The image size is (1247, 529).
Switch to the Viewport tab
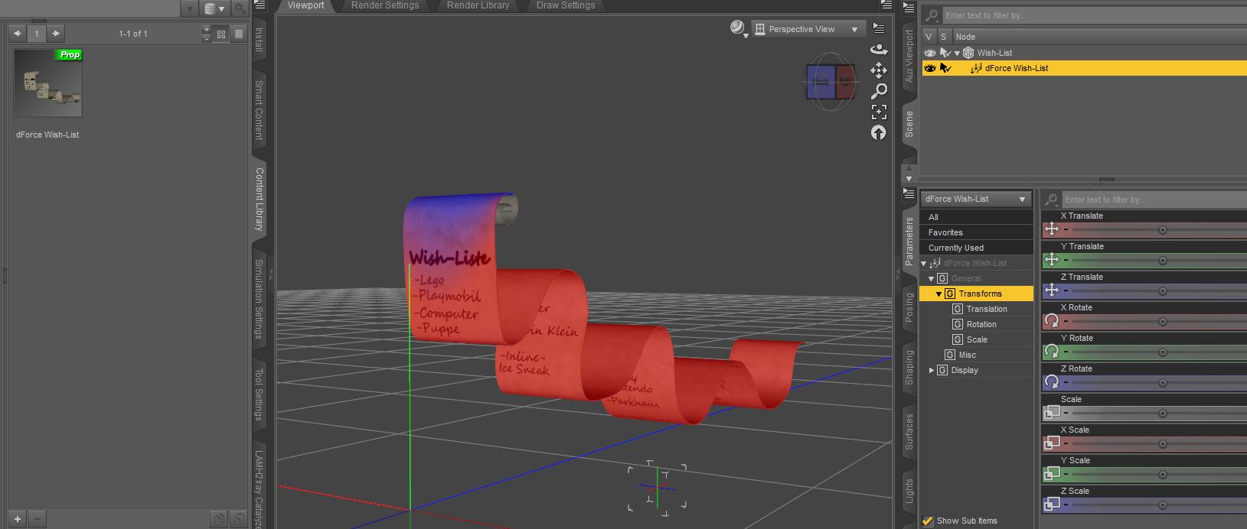click(x=305, y=5)
